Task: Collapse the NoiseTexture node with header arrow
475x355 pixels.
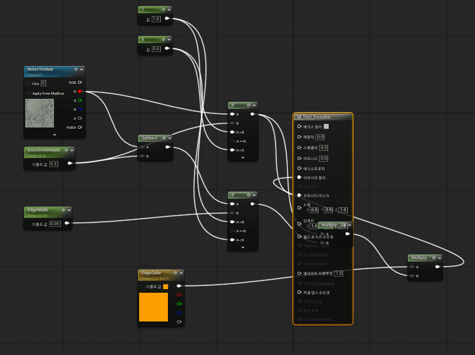Action: click(82, 69)
